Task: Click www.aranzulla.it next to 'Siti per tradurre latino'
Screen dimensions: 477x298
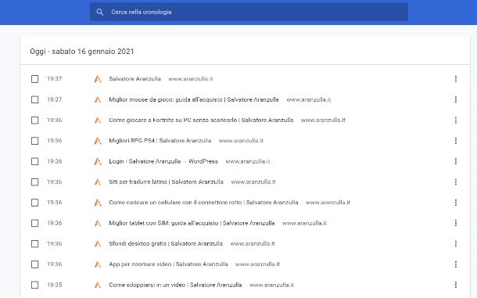Action: coord(253,181)
